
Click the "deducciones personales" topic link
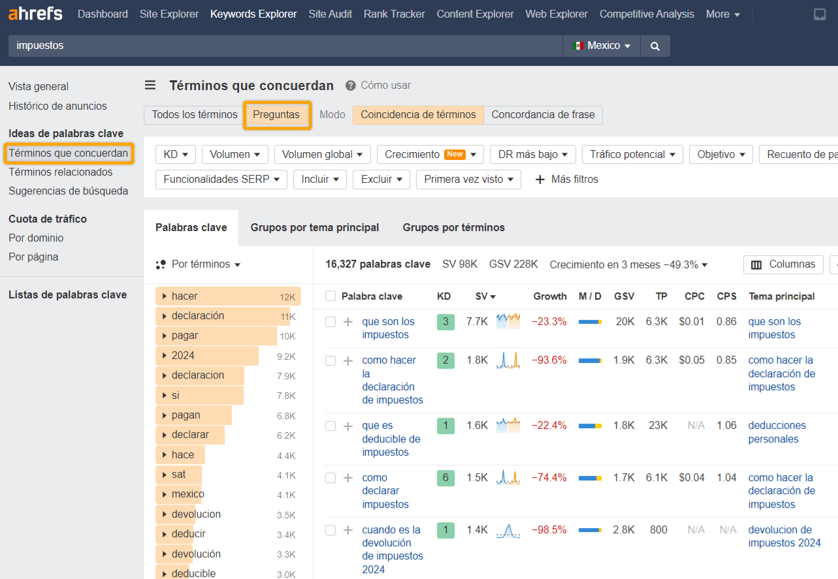click(x=777, y=432)
